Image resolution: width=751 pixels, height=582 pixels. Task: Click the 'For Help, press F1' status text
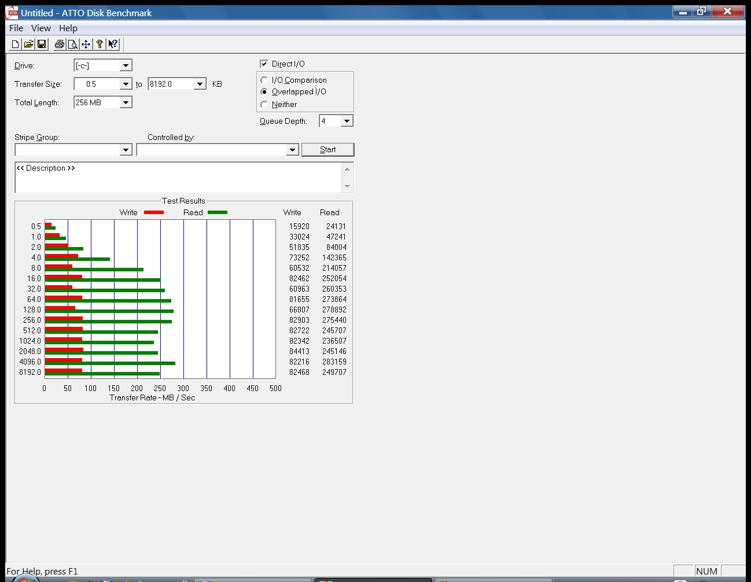coord(42,571)
